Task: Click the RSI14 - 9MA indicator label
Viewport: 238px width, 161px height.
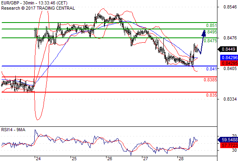Action: [13, 130]
